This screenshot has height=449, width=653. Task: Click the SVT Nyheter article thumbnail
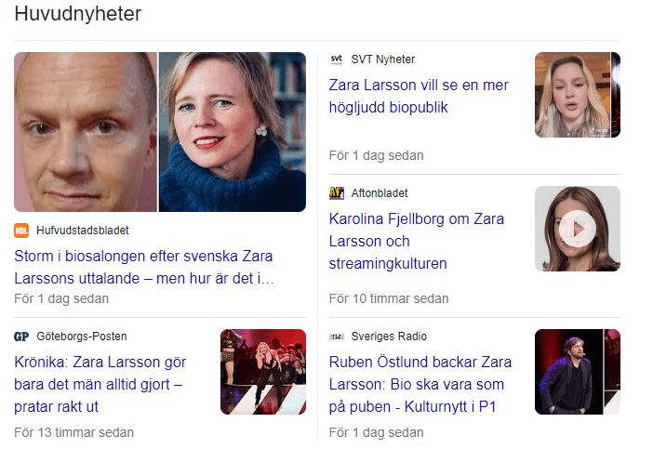[578, 95]
